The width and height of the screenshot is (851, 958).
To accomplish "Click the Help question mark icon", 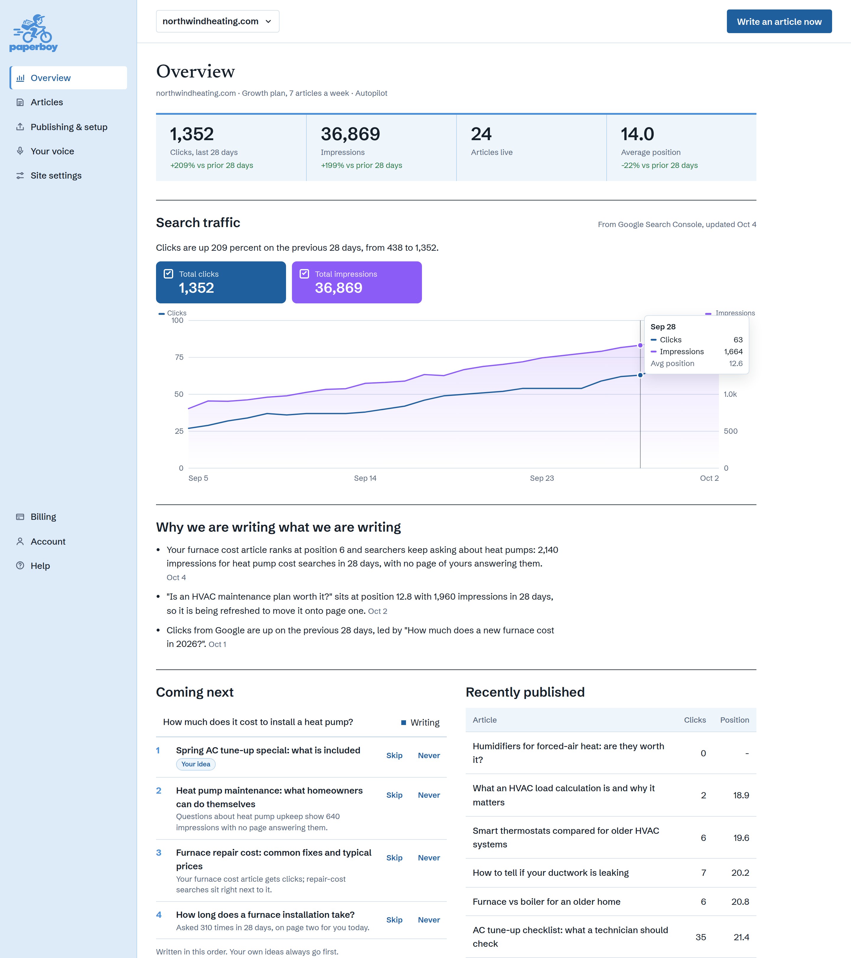I will tap(20, 566).
